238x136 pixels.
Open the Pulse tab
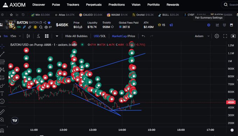tap(56, 5)
